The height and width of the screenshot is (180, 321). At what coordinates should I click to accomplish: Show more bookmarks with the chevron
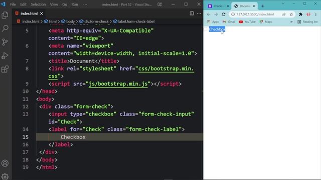291,21
